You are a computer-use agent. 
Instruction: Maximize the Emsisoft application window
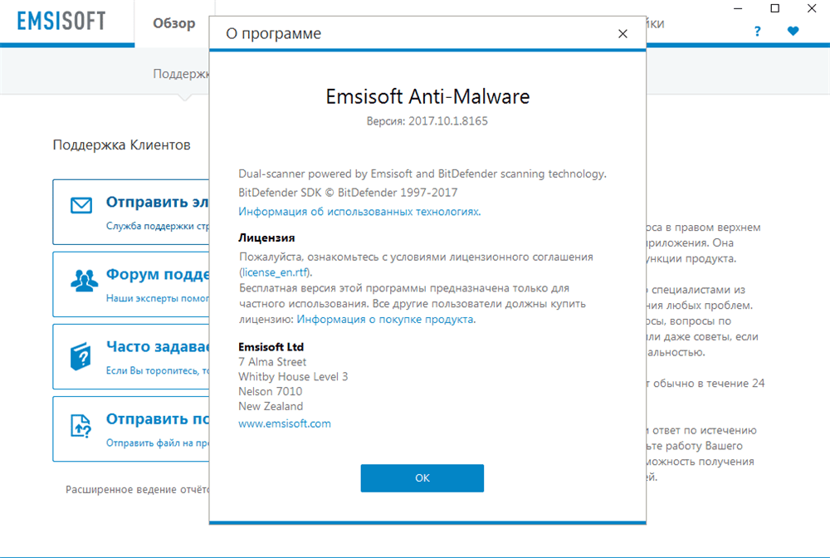point(774,8)
